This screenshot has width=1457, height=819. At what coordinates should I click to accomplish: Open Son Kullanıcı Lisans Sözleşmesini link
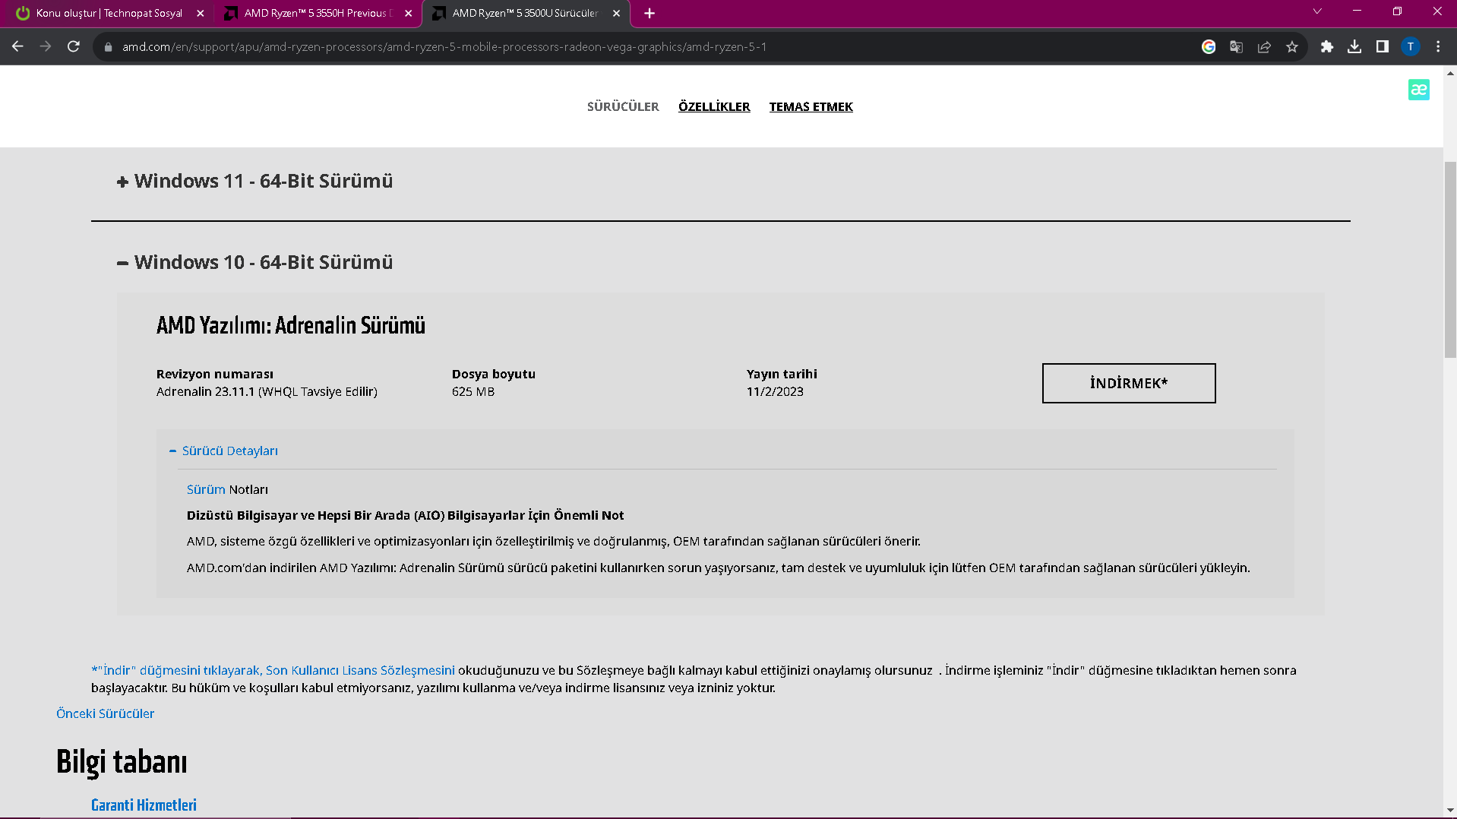point(360,671)
